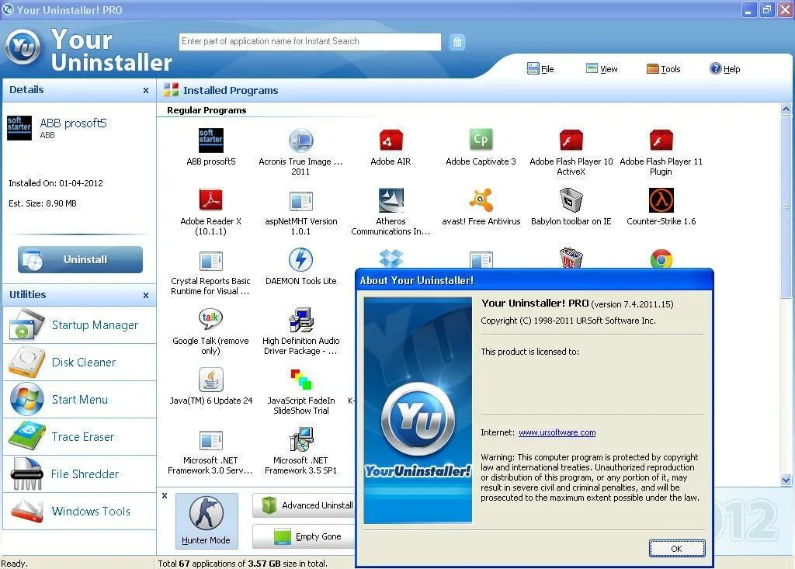Screen dimensions: 795x569
Task: Activate Hunter Mode
Action: click(207, 521)
